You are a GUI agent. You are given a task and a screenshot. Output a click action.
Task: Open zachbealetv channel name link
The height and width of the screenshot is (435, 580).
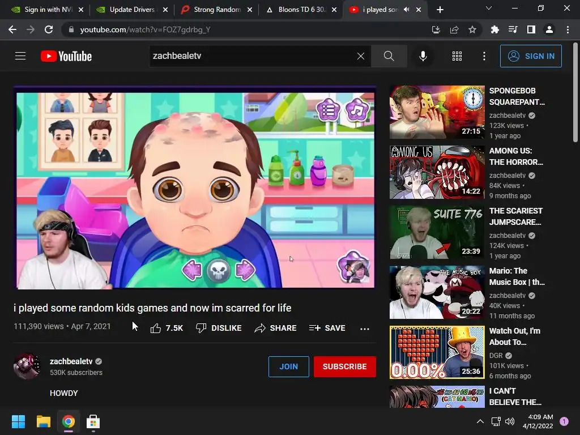click(x=71, y=361)
